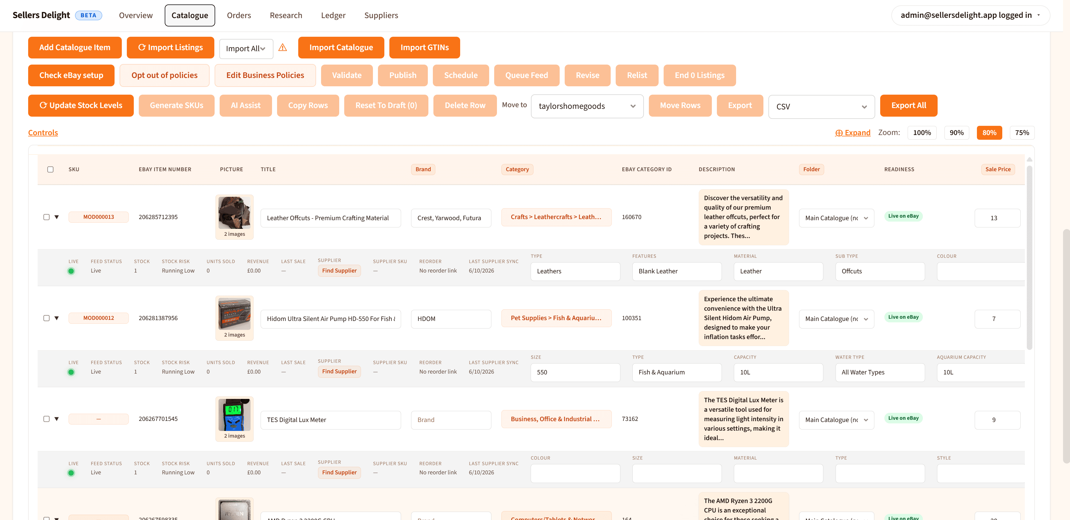Collapse details for the TES Lux Meter row
The height and width of the screenshot is (520, 1070).
(x=57, y=419)
